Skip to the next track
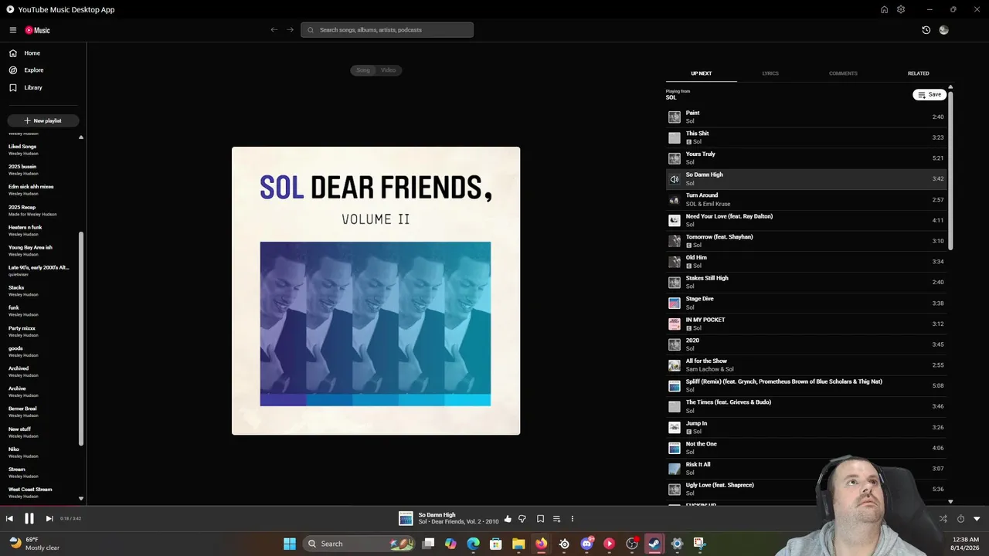Screen dimensions: 989x556 pyautogui.click(x=49, y=519)
